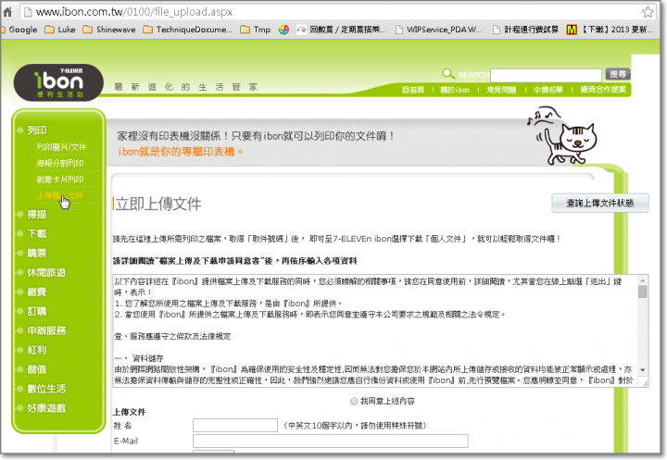Open the 儲值 sidebar category
667x460 pixels.
[36, 370]
